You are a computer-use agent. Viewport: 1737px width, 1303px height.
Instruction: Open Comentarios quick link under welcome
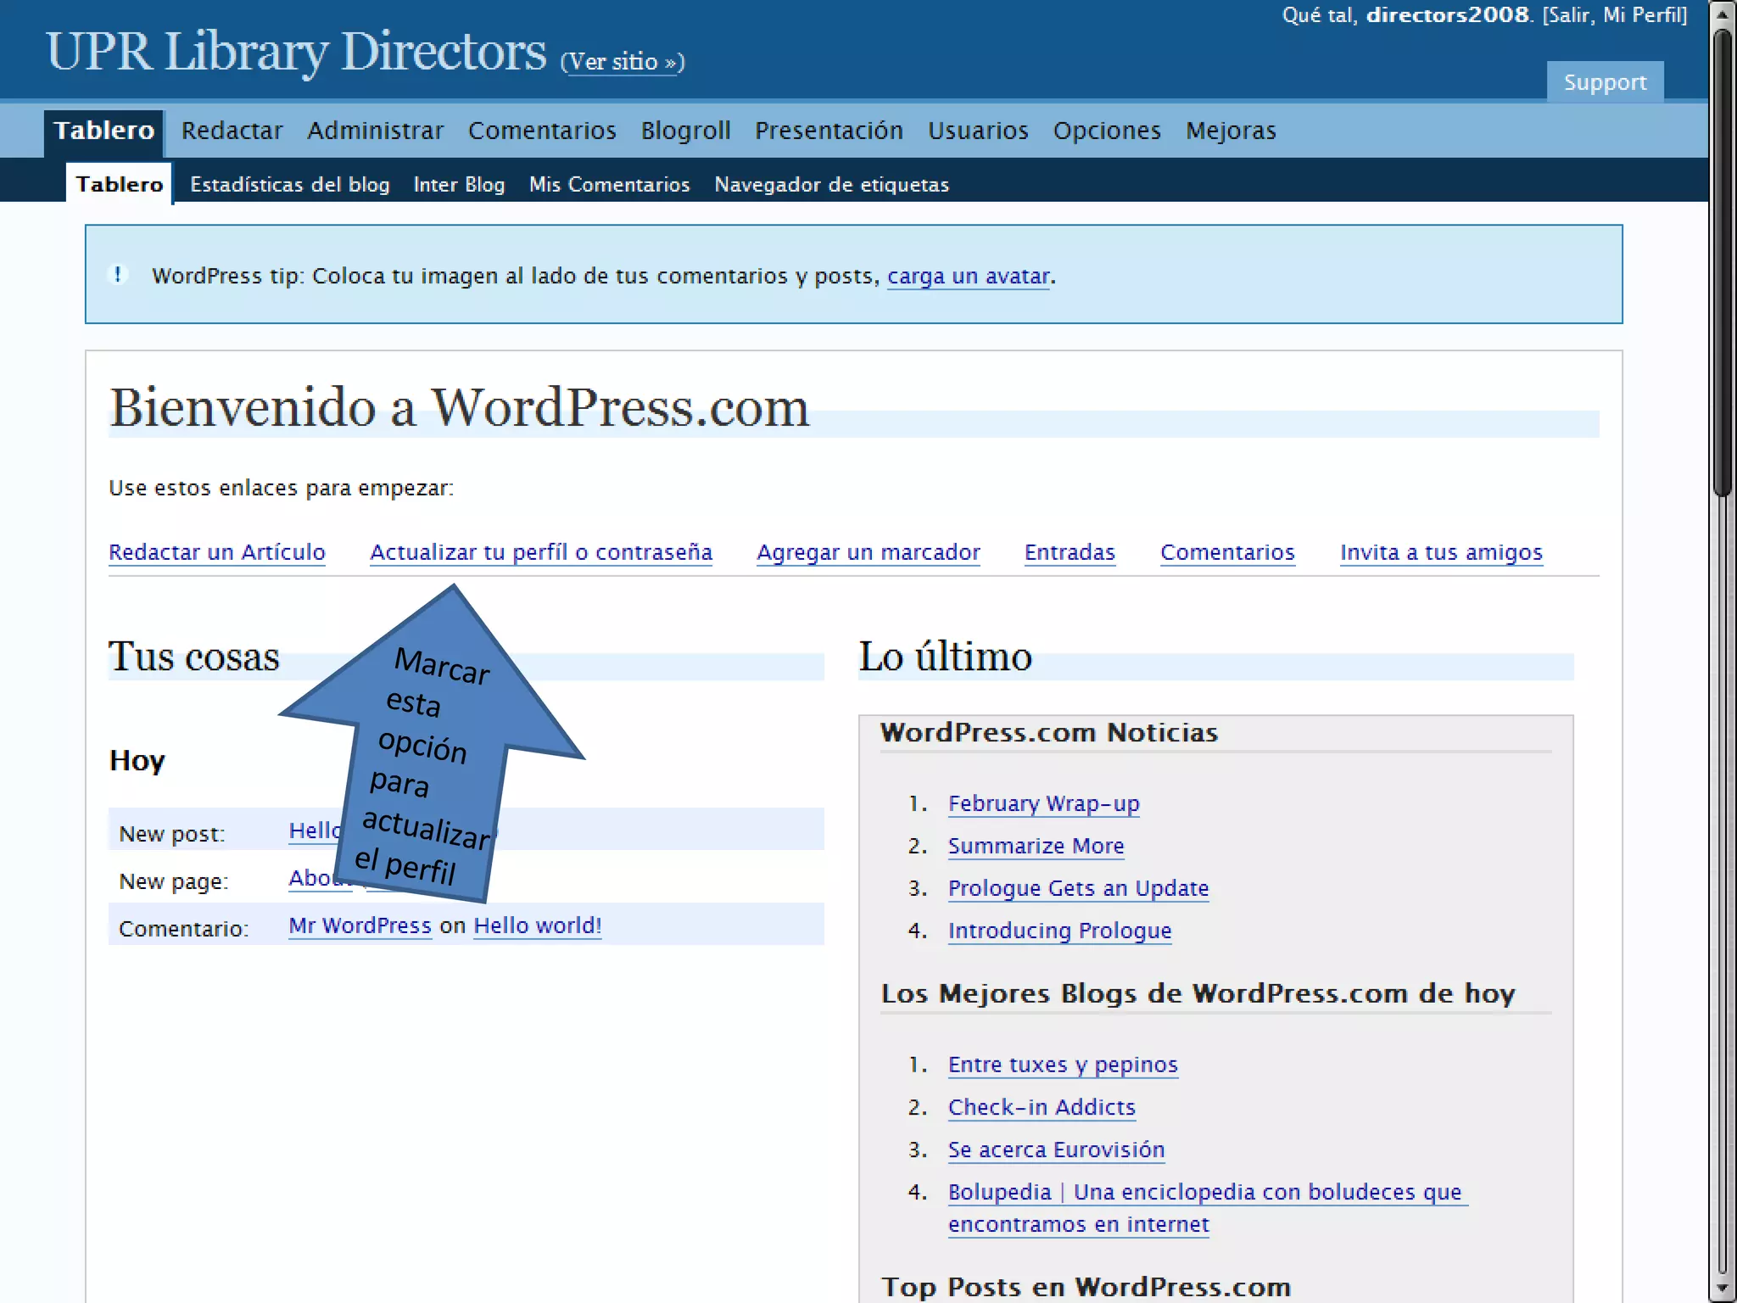coord(1227,552)
